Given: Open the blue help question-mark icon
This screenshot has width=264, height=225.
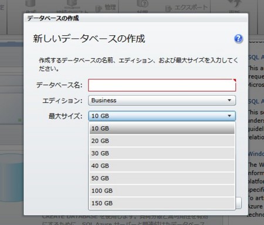Looking at the screenshot, I should (x=238, y=39).
